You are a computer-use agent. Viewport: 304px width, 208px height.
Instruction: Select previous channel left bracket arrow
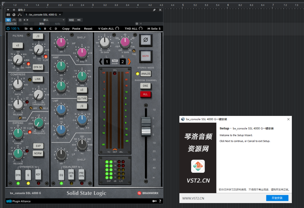pyautogui.click(x=100, y=62)
